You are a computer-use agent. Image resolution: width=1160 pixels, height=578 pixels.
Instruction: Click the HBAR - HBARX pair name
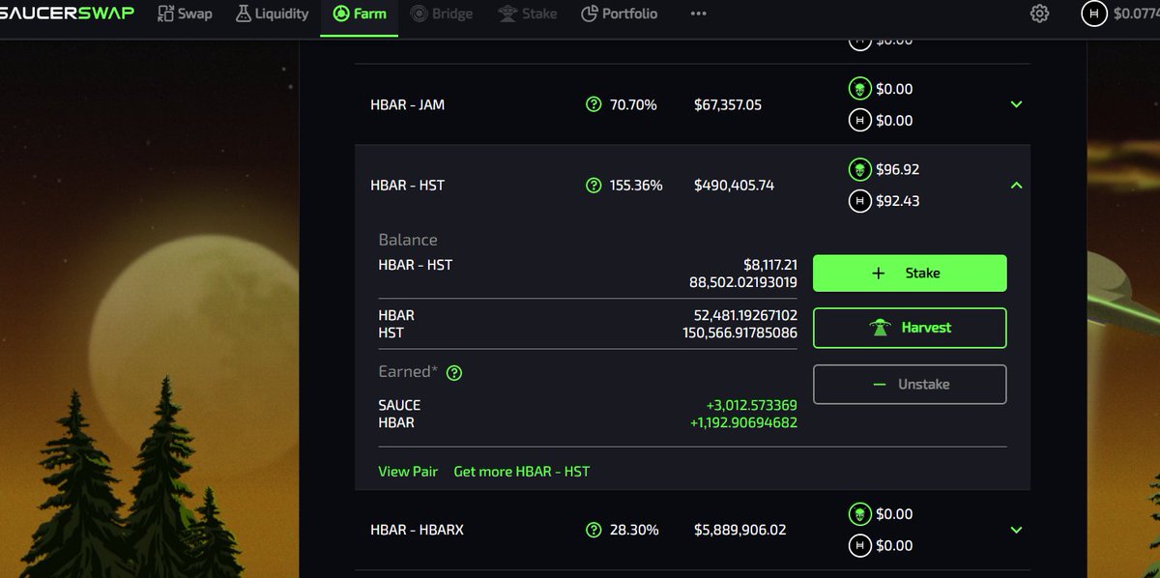tap(418, 530)
